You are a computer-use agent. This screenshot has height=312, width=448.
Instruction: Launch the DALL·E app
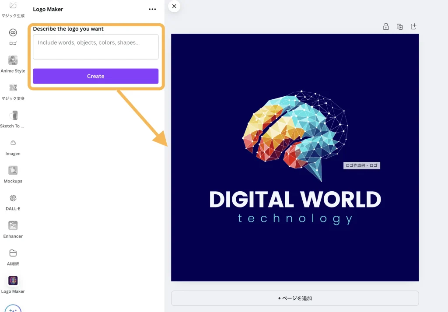pos(13,198)
